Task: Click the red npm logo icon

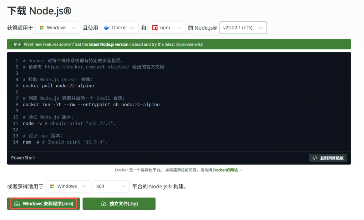Action: tap(155, 27)
